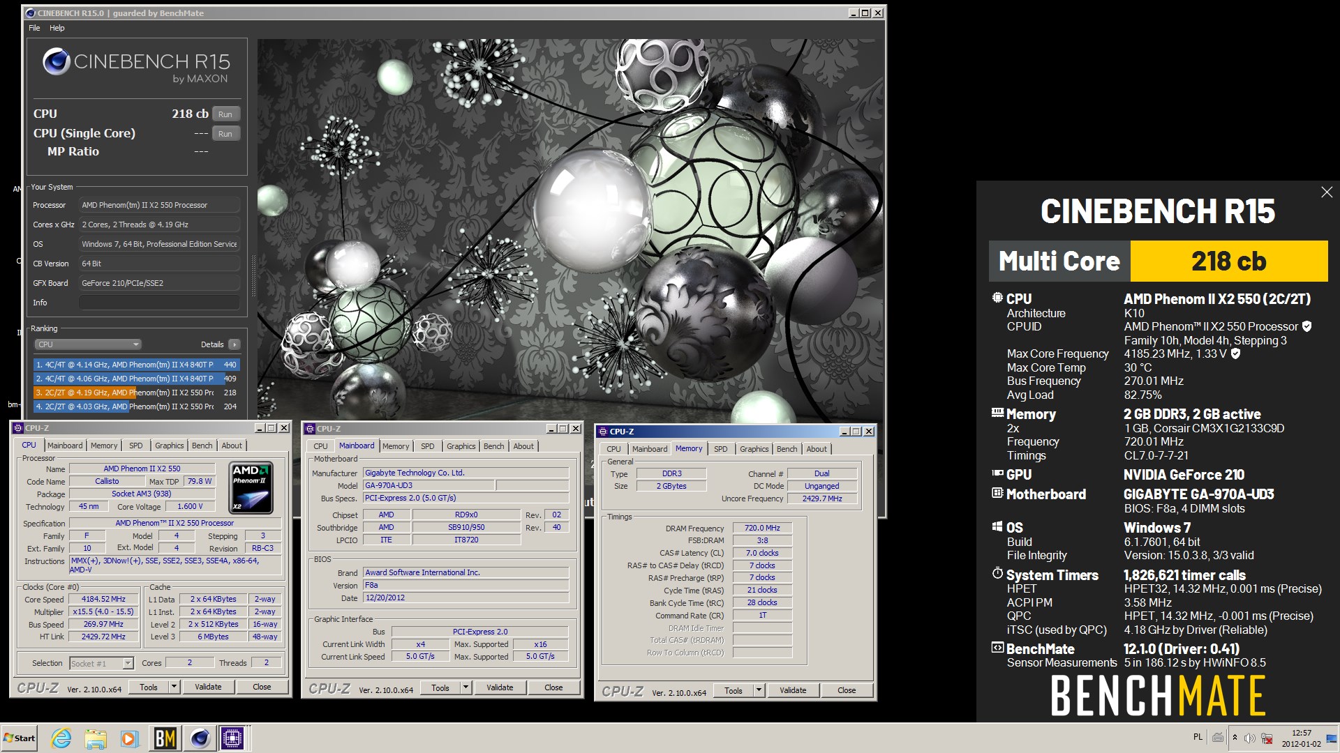
Task: Open Windows Explorer folder icon in taskbar
Action: [96, 738]
